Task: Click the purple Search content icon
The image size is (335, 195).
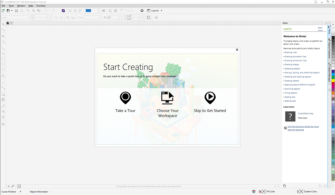Action: pyautogui.click(x=63, y=10)
